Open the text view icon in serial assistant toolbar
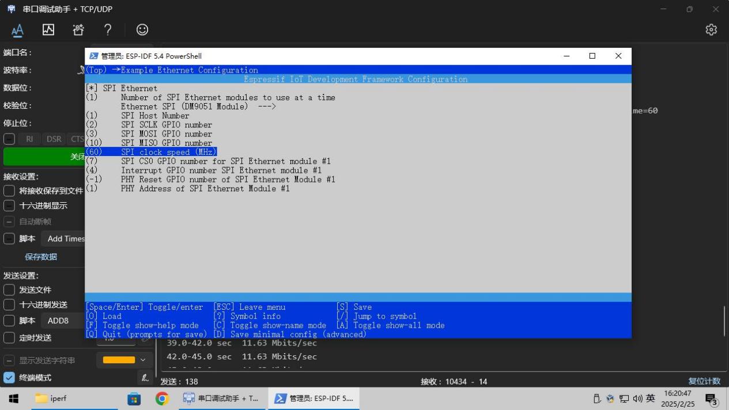Screen dimensions: 729x410 click(18, 30)
